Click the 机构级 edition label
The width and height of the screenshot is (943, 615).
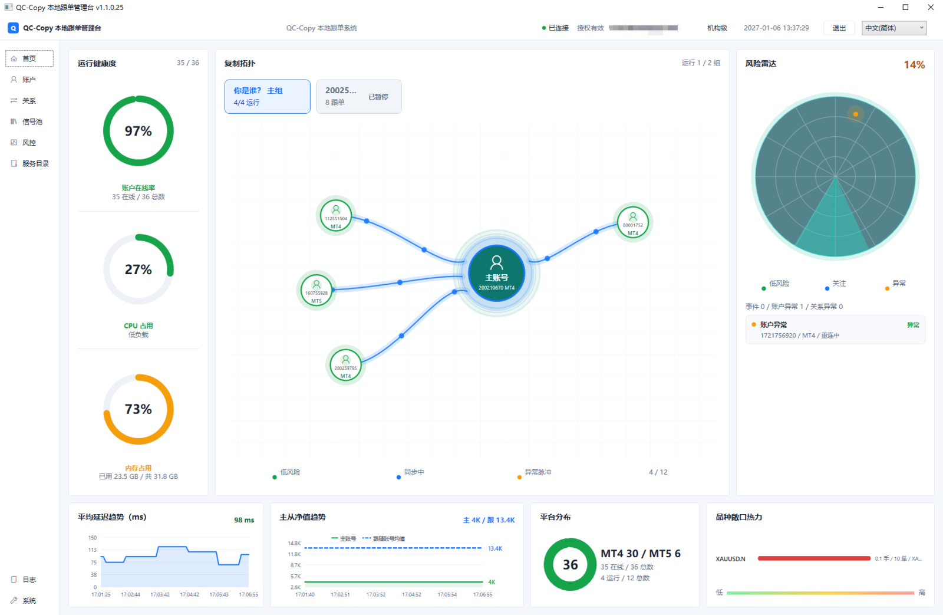click(717, 28)
